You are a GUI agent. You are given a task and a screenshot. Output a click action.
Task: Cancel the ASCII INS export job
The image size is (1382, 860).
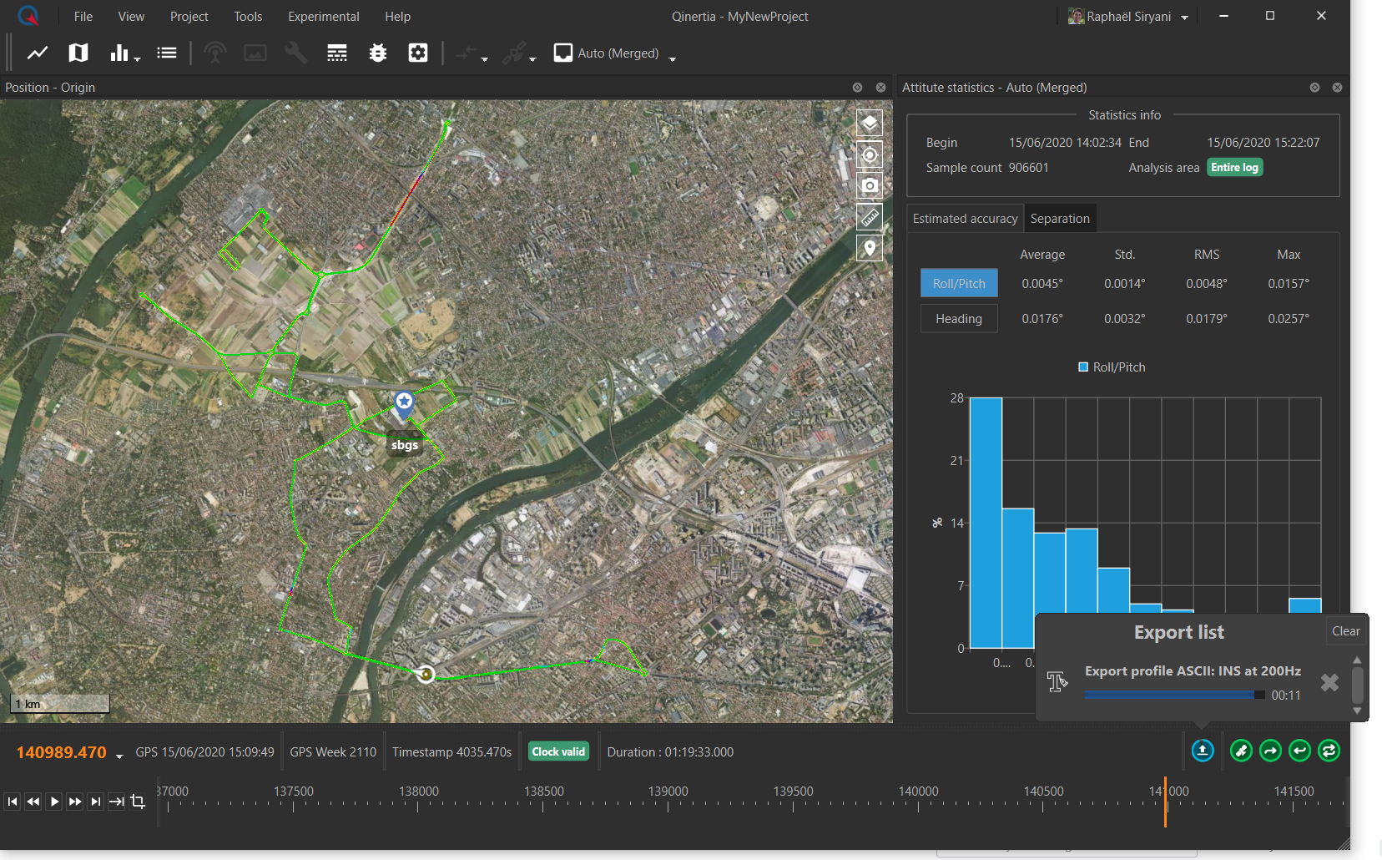[1329, 683]
